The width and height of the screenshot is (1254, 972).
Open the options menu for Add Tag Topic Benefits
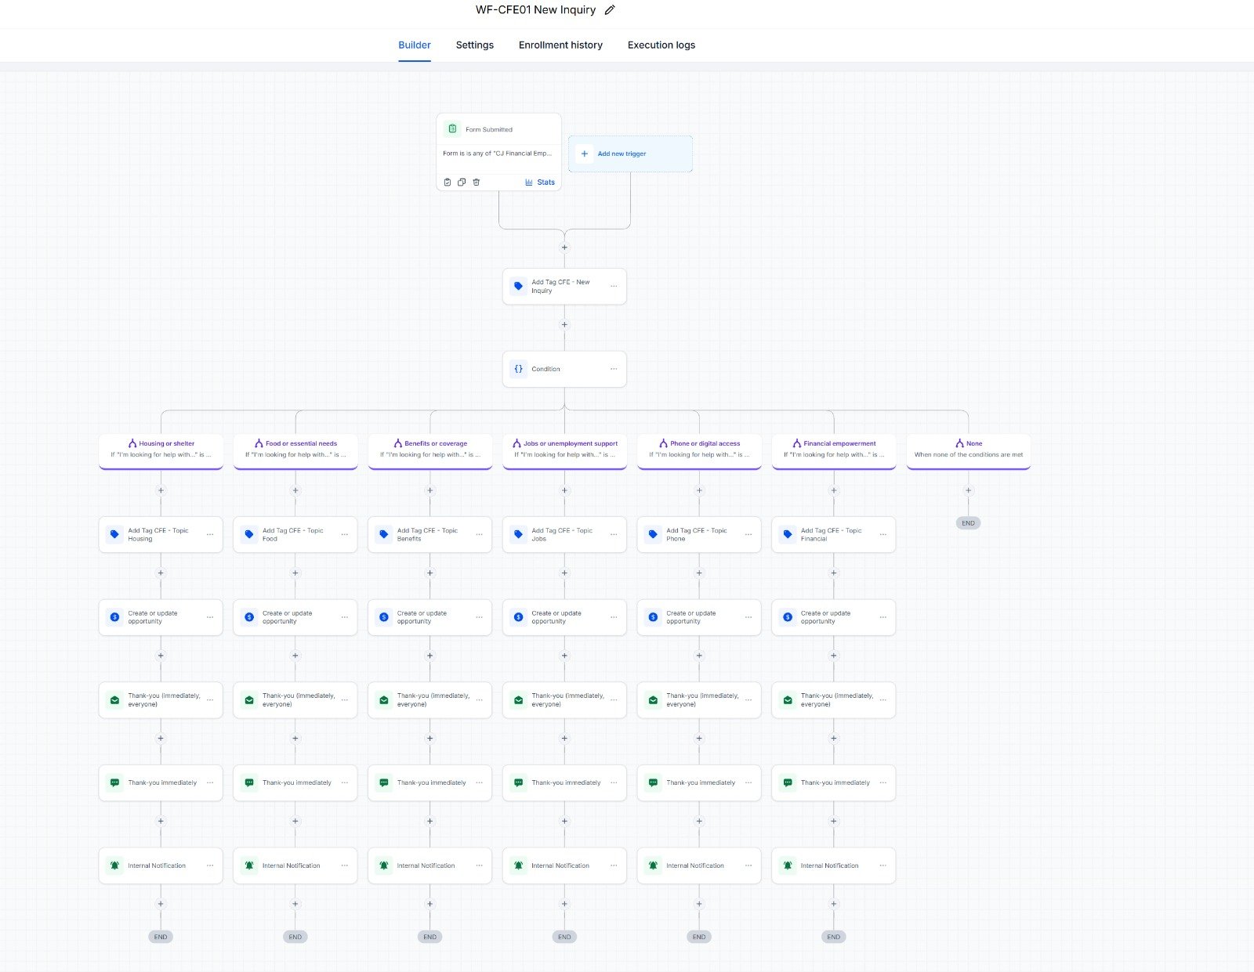tap(480, 534)
